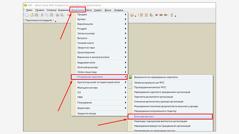Open the Звіти menu
The width and height of the screenshot is (239, 134).
click(89, 10)
